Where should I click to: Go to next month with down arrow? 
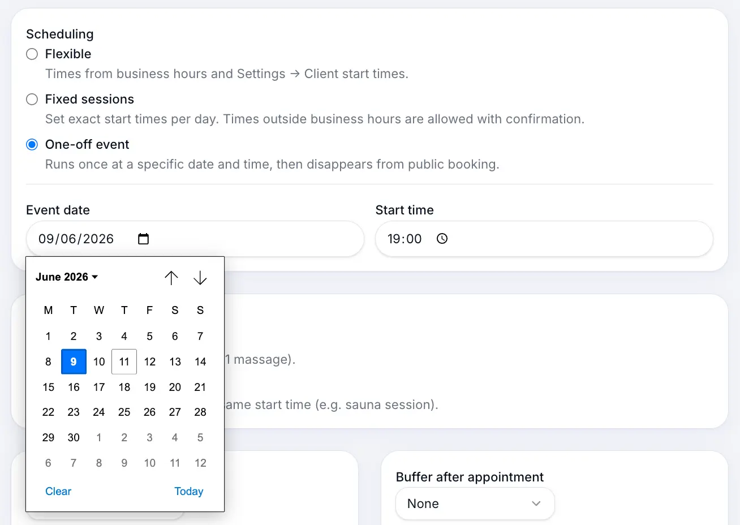click(200, 278)
